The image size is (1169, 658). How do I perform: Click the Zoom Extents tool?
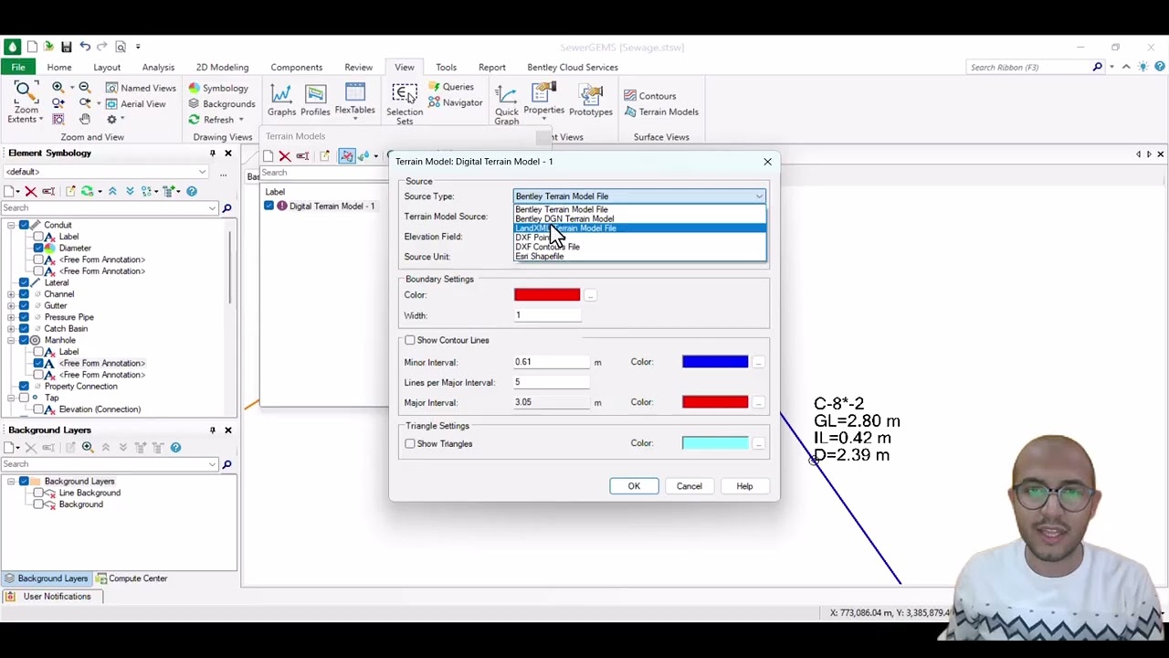coord(25,102)
